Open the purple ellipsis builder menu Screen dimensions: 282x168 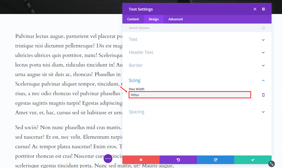click(x=108, y=158)
